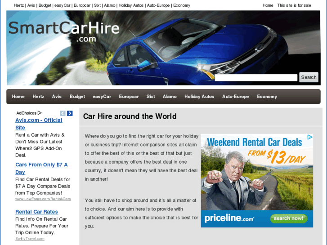Open Economy in the dark navigation bar
The width and height of the screenshot is (327, 245).
click(x=267, y=97)
